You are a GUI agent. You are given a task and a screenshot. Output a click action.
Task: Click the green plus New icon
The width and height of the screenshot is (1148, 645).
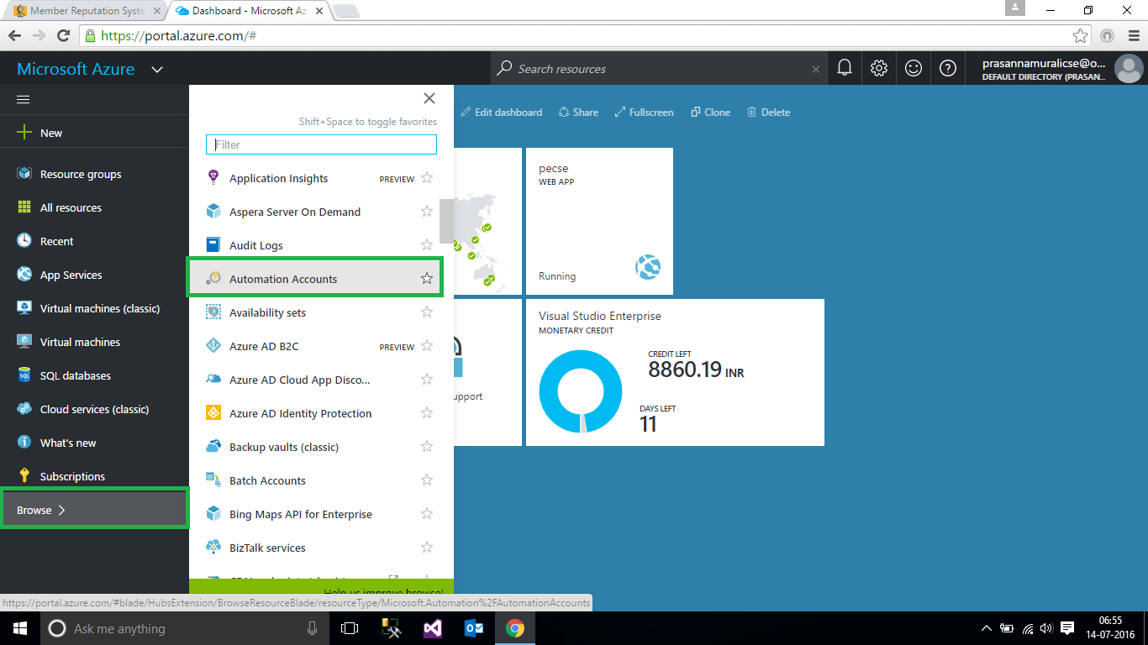(x=24, y=133)
